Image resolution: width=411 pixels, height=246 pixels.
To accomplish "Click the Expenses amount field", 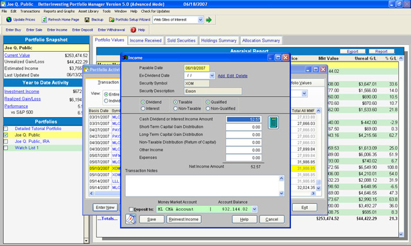I will click(x=244, y=158).
